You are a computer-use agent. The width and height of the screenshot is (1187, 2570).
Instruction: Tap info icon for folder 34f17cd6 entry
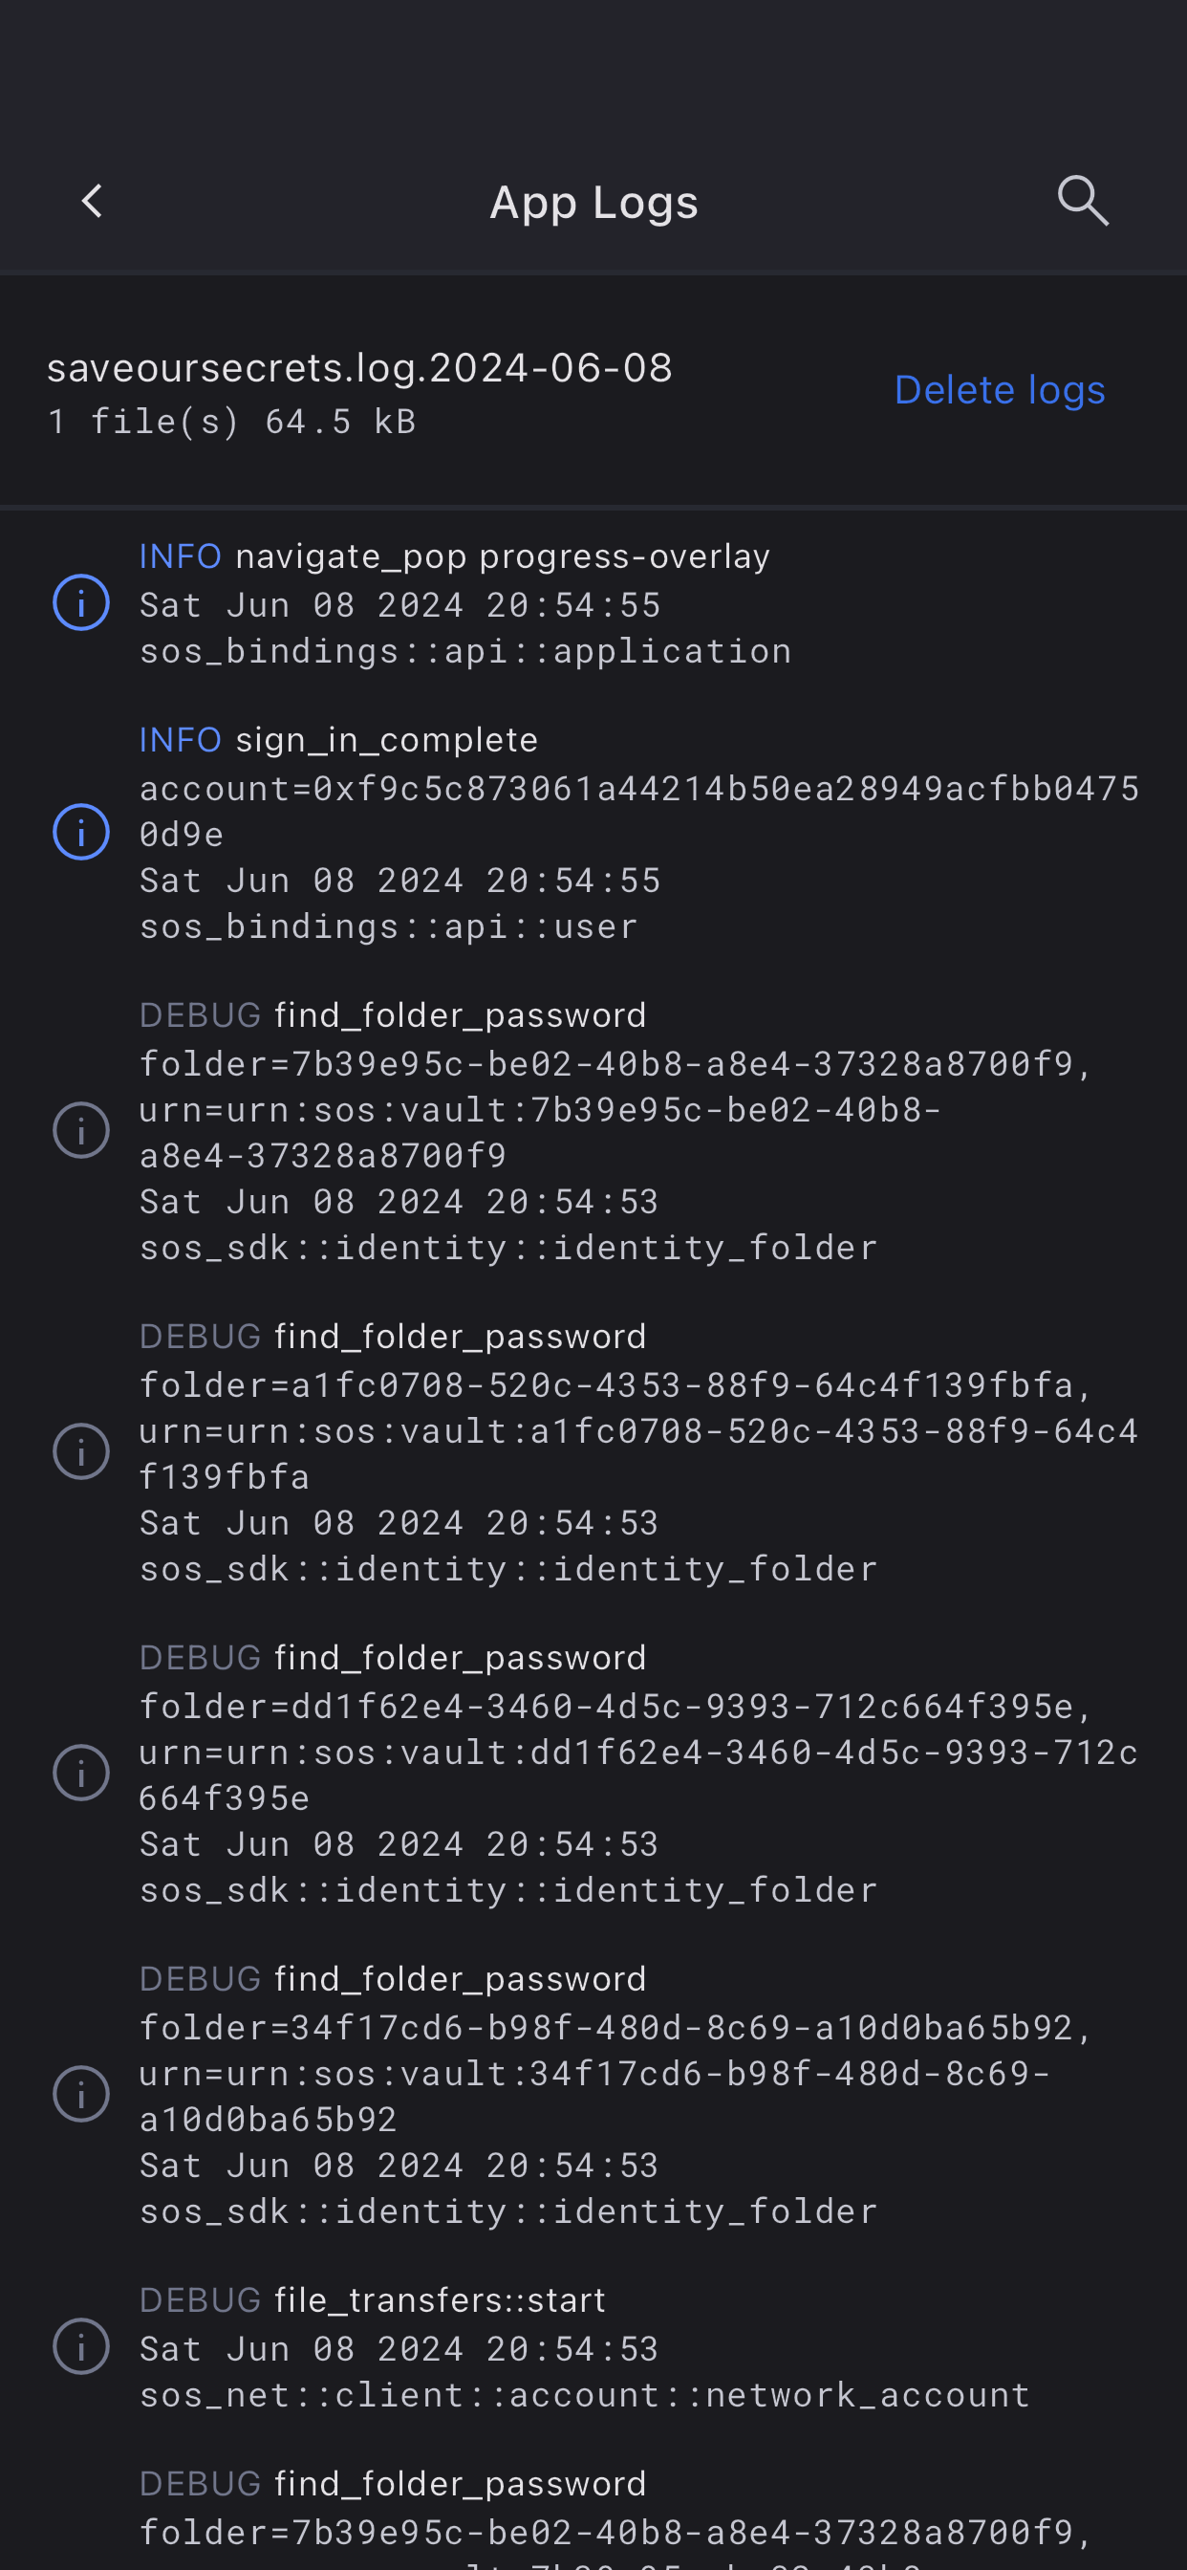pyautogui.click(x=81, y=2094)
